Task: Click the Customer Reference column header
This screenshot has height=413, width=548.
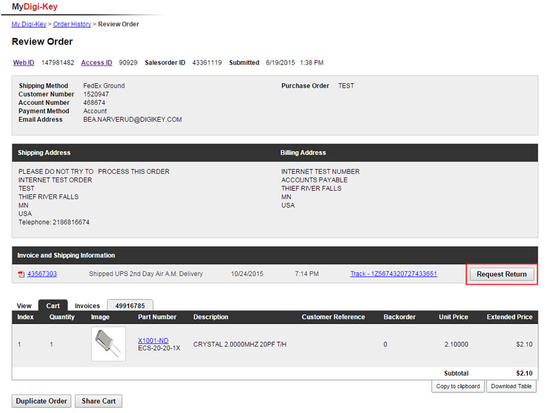Action: tap(333, 317)
